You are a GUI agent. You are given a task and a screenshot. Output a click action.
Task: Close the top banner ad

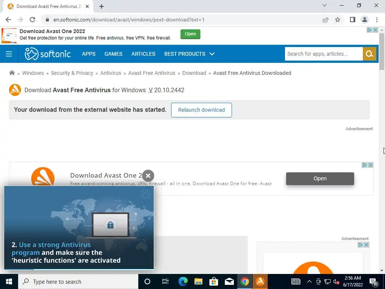pos(375,30)
